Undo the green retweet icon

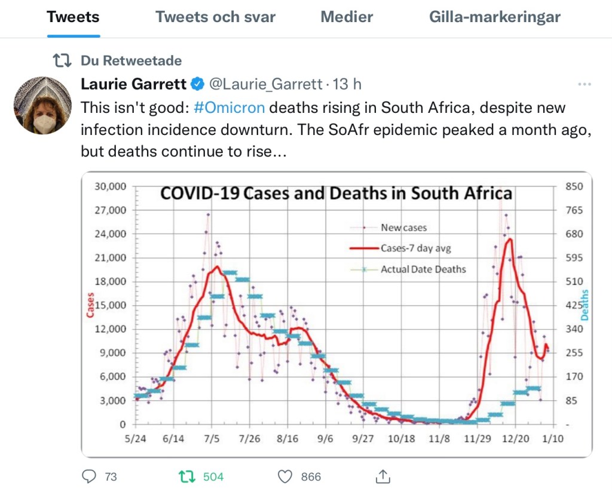[x=187, y=476]
